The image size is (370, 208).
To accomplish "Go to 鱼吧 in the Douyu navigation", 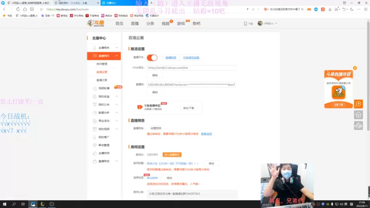I will click(196, 24).
